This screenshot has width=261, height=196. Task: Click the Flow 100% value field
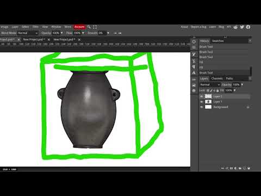point(77,33)
